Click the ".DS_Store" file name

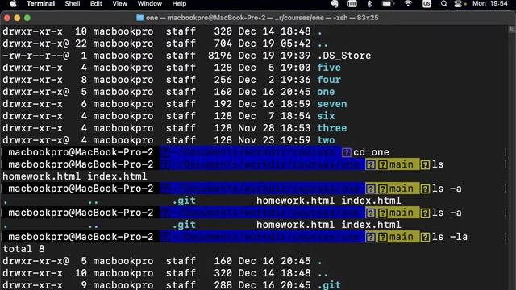(x=344, y=56)
